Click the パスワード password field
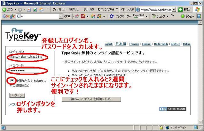 tap(27, 71)
